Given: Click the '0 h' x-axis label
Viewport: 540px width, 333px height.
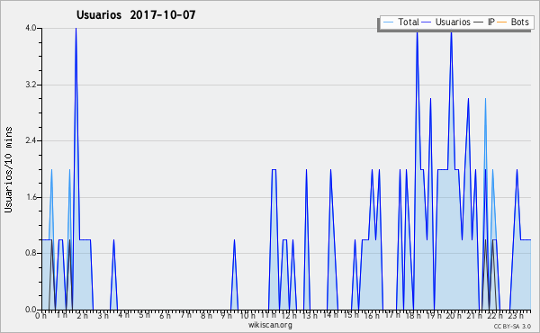Looking at the screenshot, I should pos(41,315).
